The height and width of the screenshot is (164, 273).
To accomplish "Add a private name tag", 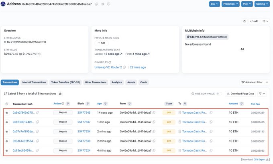I will [102, 43].
